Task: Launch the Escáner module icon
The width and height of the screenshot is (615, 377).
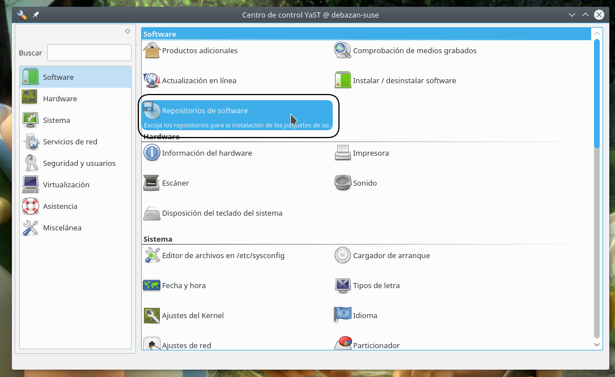Action: point(152,183)
